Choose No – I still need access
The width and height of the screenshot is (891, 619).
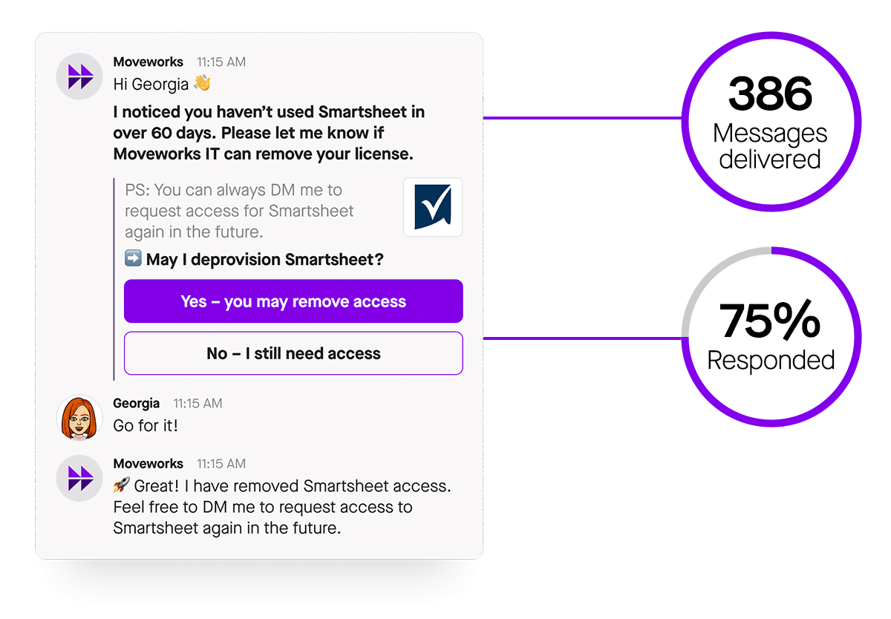pos(293,353)
